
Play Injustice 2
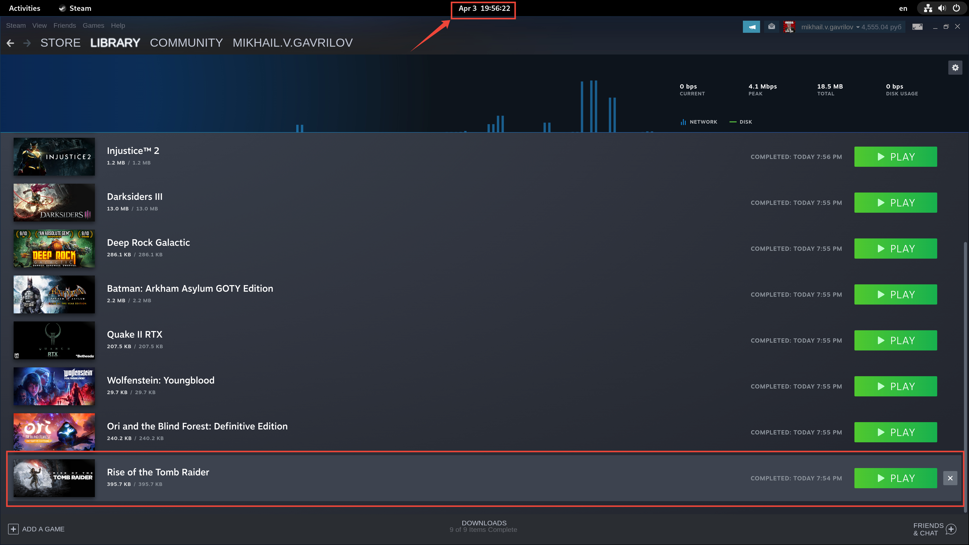tap(896, 156)
